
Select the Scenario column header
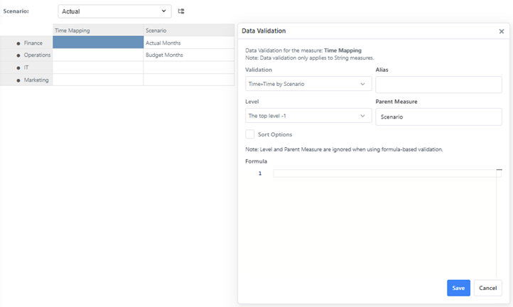point(189,30)
